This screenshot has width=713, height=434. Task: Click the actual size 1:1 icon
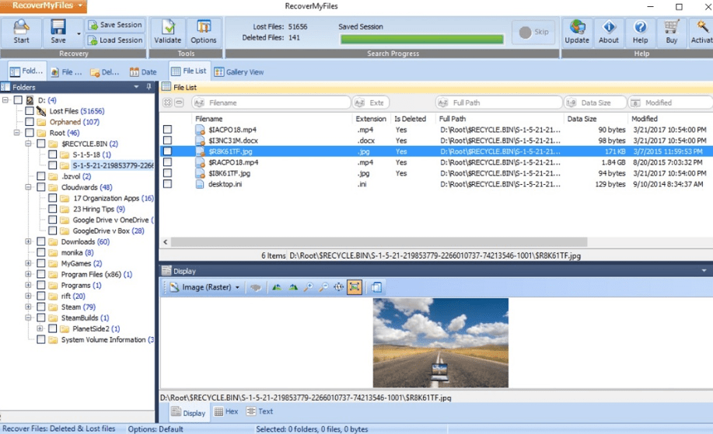tap(339, 287)
